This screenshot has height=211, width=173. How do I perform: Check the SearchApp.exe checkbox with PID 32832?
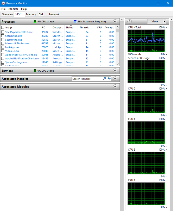click(3, 40)
